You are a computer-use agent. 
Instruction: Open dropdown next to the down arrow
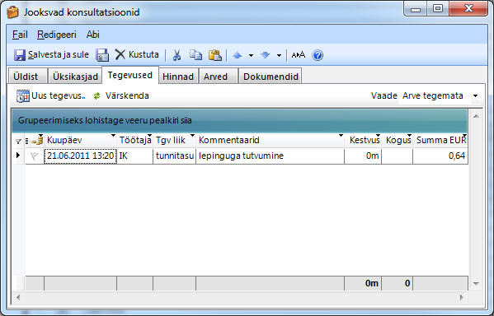tap(279, 56)
